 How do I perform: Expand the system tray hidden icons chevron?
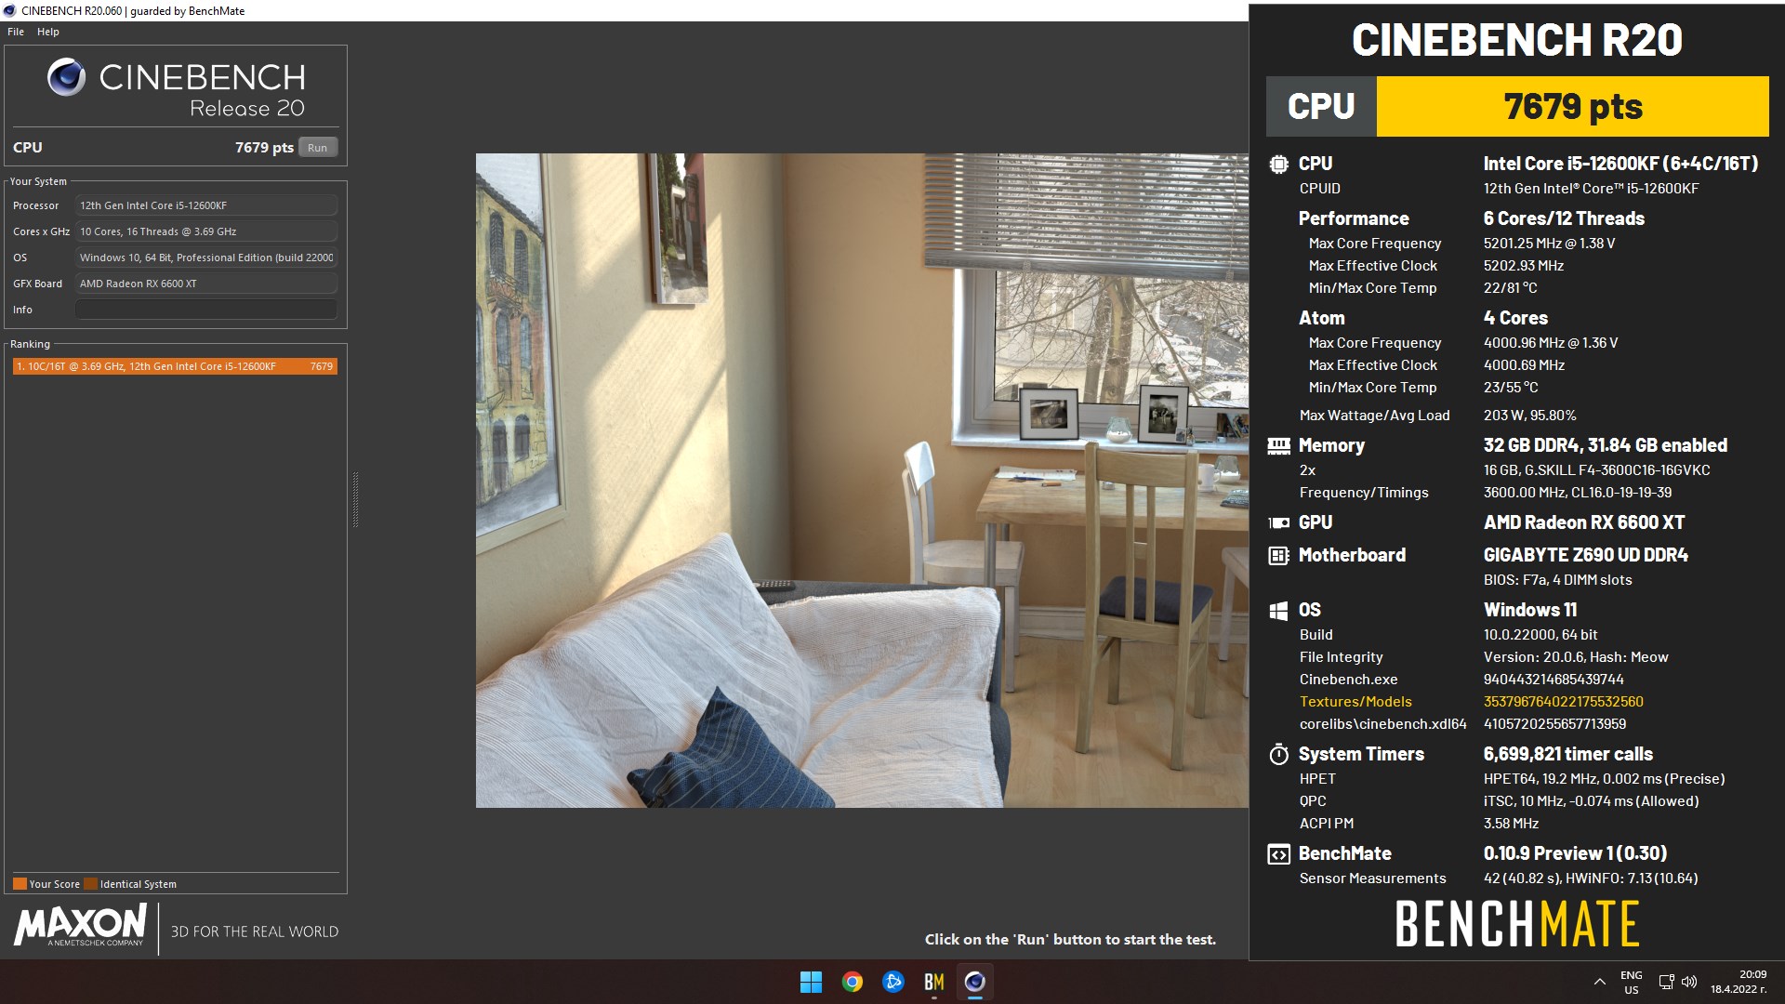1599,982
